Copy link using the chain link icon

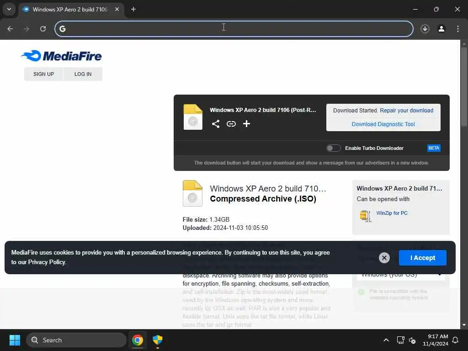tap(231, 124)
